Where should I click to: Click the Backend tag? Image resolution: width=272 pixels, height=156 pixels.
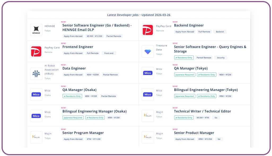220,32
